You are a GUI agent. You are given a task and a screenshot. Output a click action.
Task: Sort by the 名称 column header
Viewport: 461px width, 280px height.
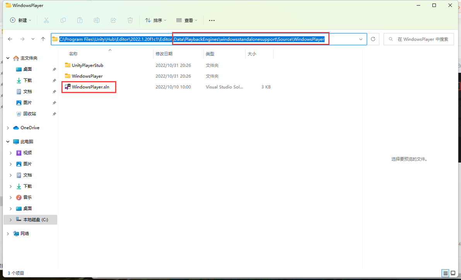point(73,54)
